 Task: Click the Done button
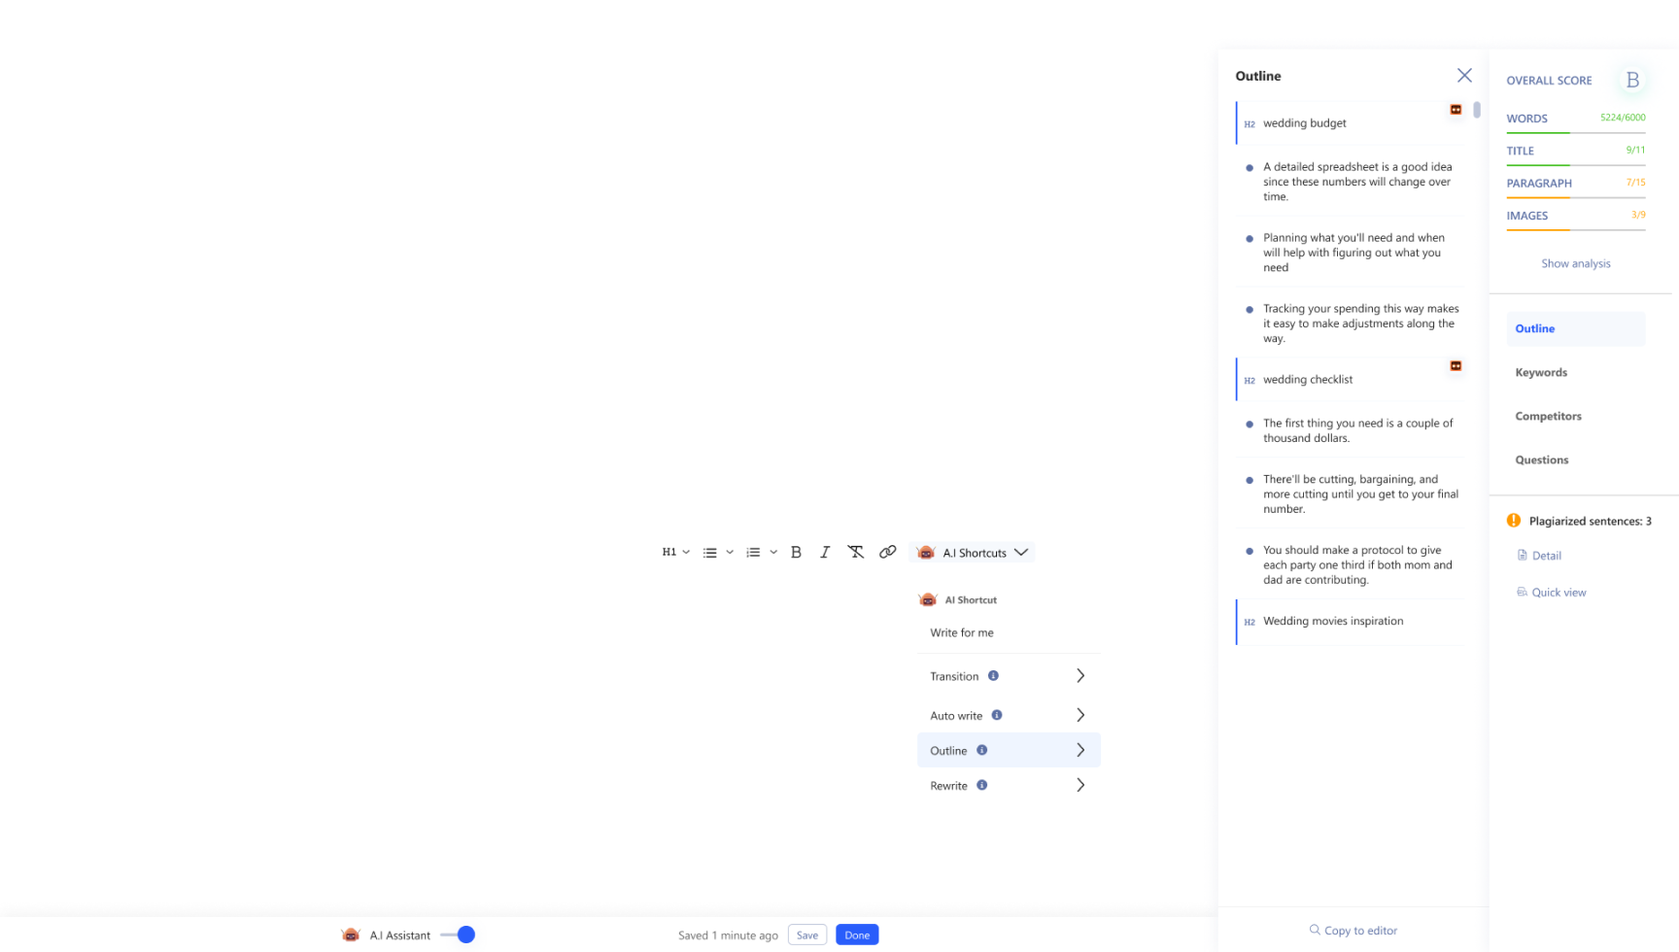(856, 935)
